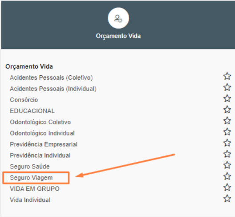Image resolution: width=235 pixels, height=217 pixels.
Task: Favorite Odontológico Coletivo using its star
Action: 227,120
